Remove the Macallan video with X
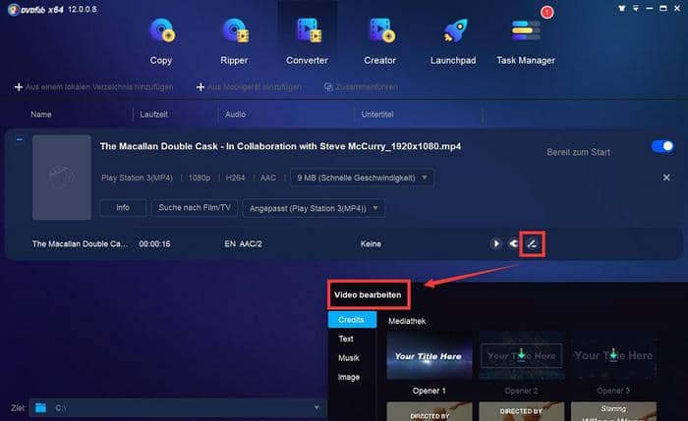The image size is (688, 421). pyautogui.click(x=666, y=178)
